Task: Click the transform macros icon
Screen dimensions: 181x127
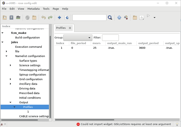Action: point(126,18)
